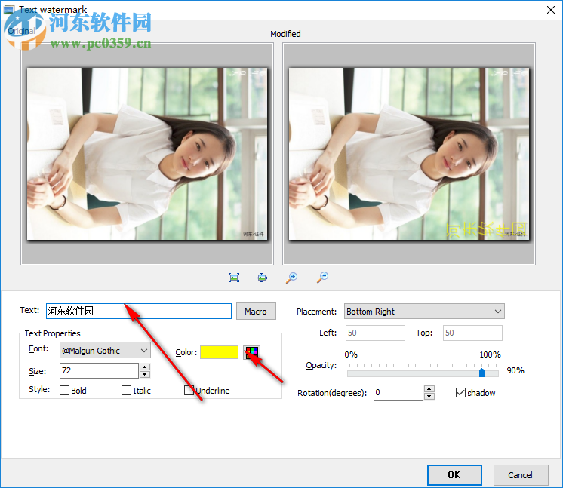Expand the Font dropdown

pos(105,350)
